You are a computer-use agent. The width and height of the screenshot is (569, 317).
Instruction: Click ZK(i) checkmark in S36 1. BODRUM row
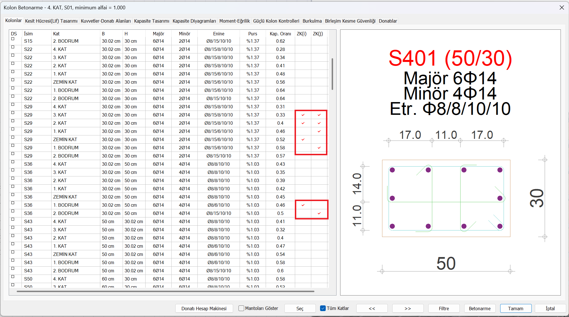point(303,205)
